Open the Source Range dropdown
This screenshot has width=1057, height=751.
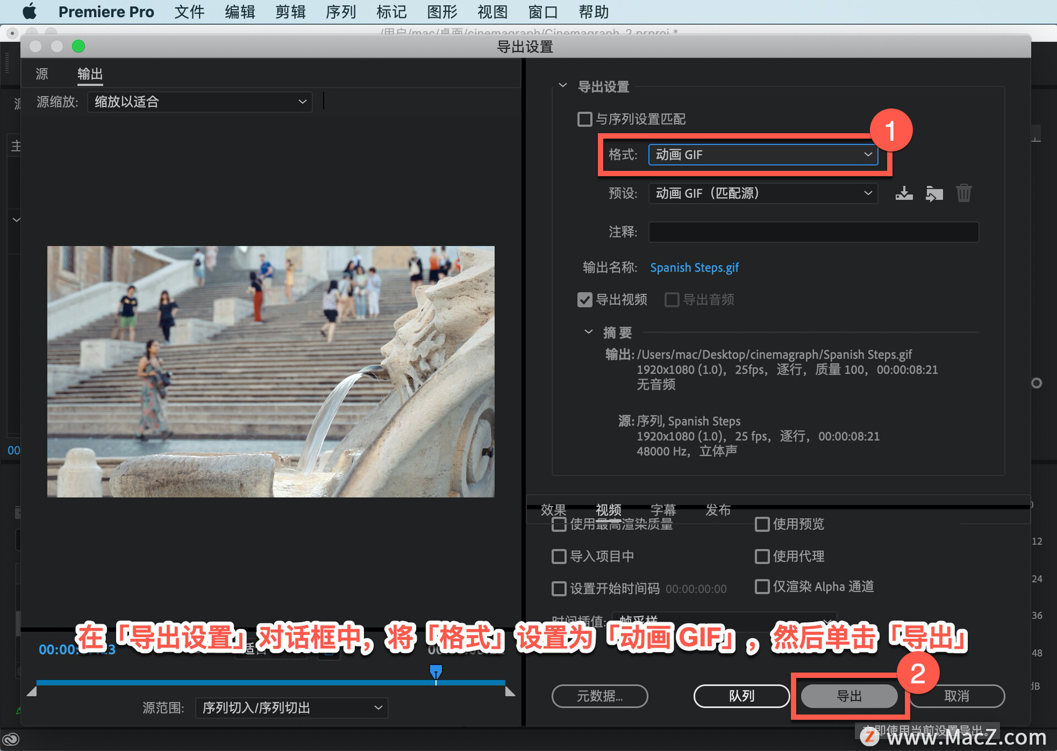coord(292,708)
